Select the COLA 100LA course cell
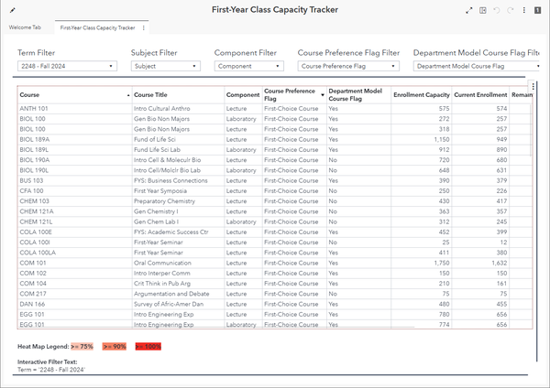The height and width of the screenshot is (388, 550). (75, 253)
